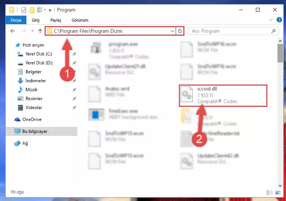This screenshot has height=201, width=286.
Task: Open Müzik folder in sidebar
Action: 32,90
